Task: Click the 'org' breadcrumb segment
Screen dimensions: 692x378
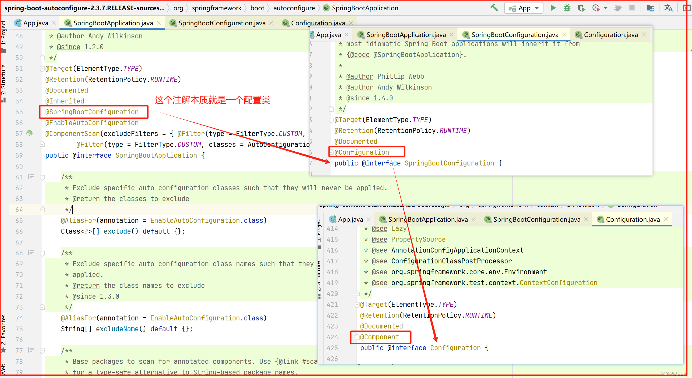Action: click(x=178, y=8)
